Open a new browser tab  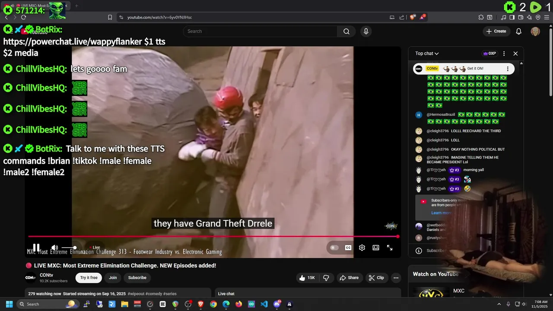pos(76,6)
